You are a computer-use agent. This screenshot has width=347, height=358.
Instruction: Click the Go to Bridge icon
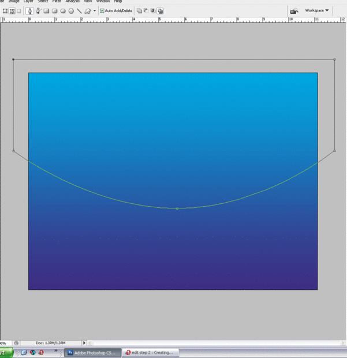[x=294, y=11]
